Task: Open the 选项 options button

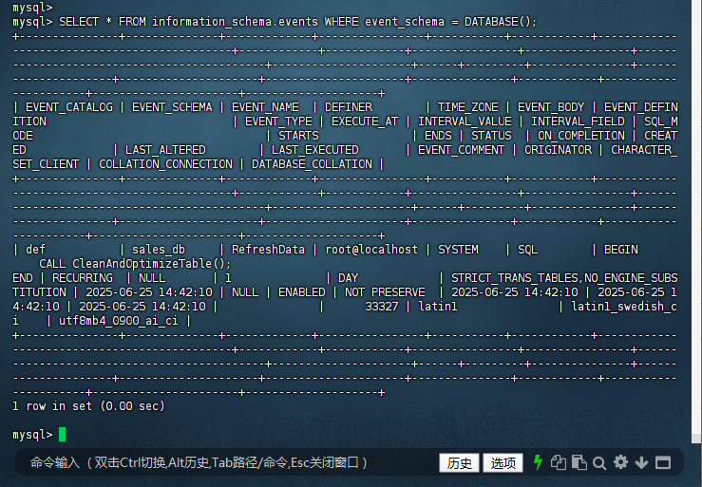Action: pos(503,463)
